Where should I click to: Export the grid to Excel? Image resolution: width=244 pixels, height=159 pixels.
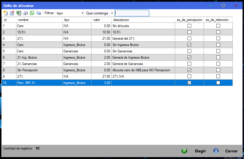[18, 13]
